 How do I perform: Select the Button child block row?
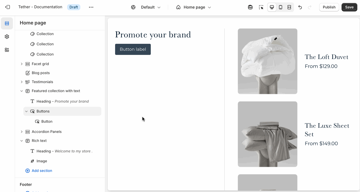pos(62,121)
